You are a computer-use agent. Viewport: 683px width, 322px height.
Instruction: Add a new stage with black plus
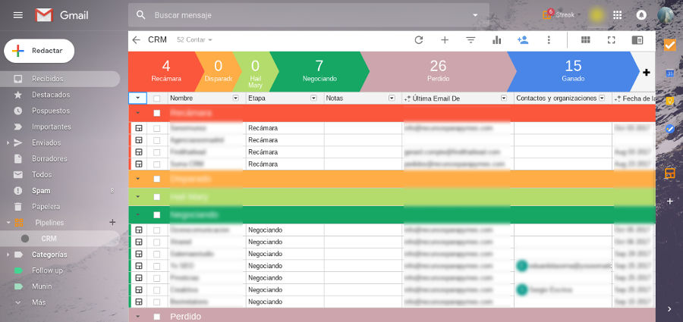(x=647, y=72)
